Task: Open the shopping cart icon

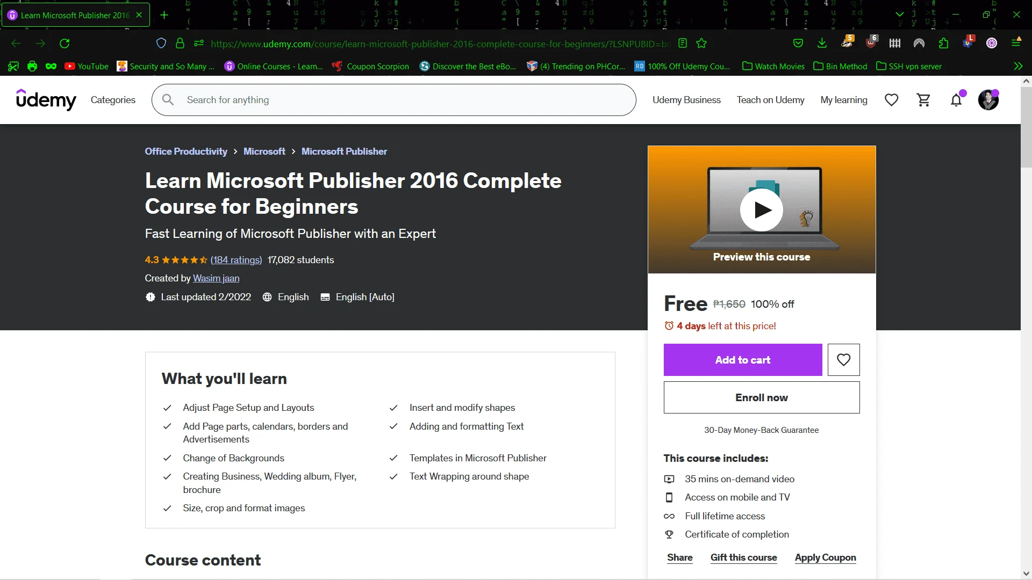Action: click(923, 100)
